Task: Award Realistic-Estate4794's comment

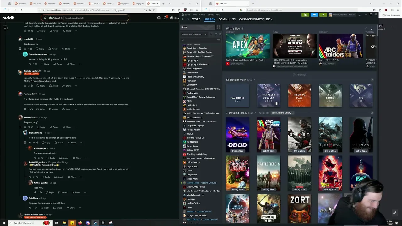Action: (53, 86)
